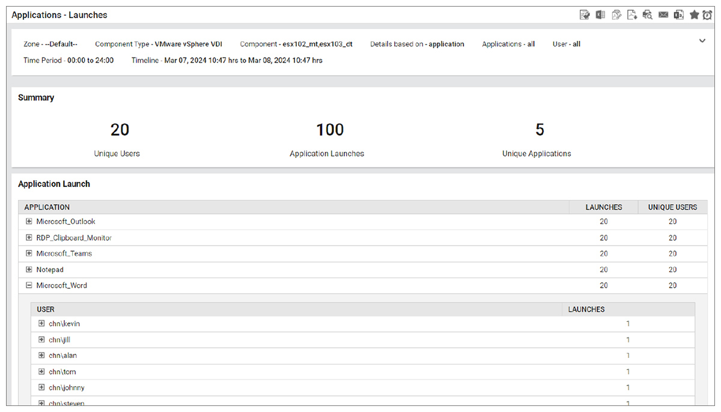Export report to Excel icon
Screen dimensions: 721x412
pyautogui.click(x=600, y=15)
